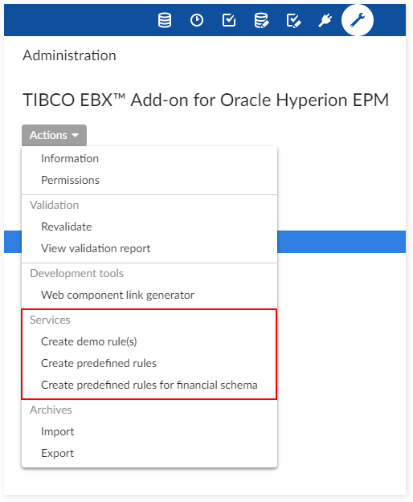Expand the Actions dropdown button
Screen dimensions: 413x502
pos(54,135)
